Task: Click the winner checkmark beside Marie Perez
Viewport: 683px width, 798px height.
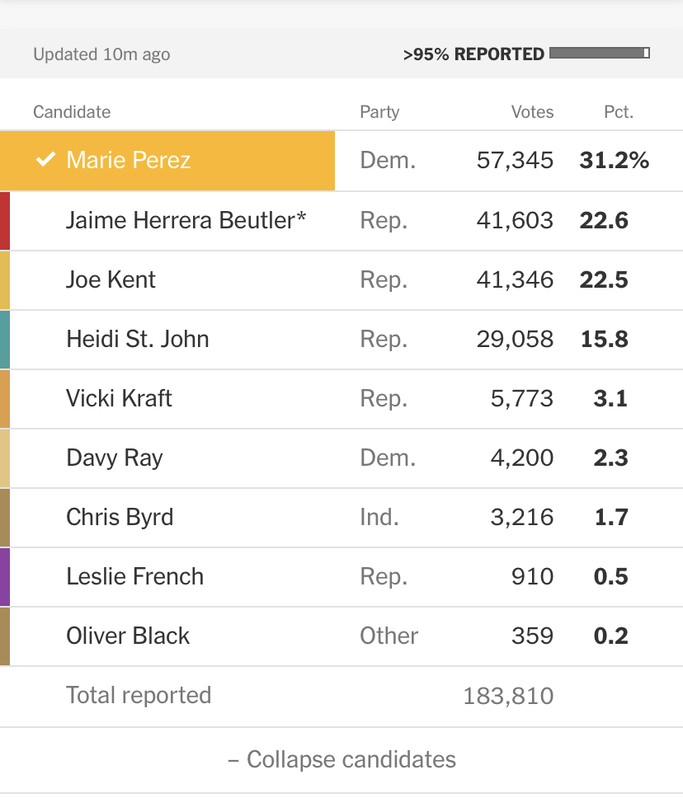Action: pos(46,160)
